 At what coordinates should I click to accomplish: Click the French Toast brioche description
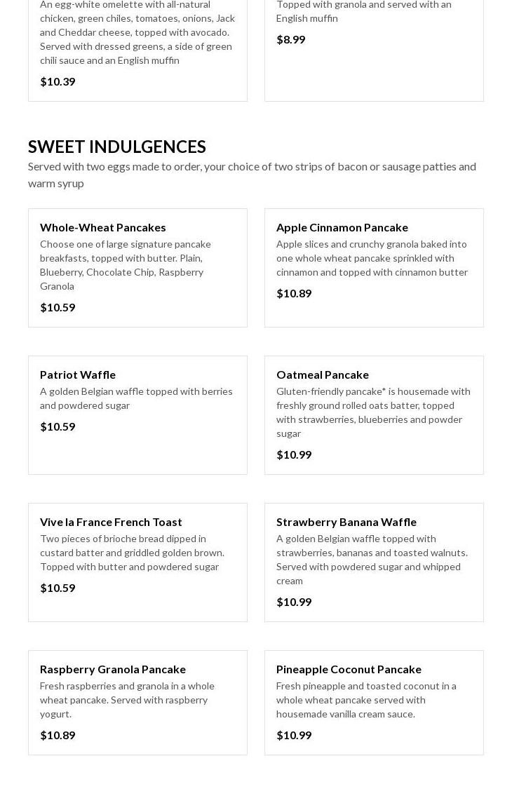(132, 553)
